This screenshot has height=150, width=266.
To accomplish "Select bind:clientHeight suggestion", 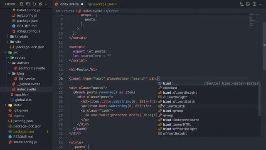I will [x=208, y=92].
